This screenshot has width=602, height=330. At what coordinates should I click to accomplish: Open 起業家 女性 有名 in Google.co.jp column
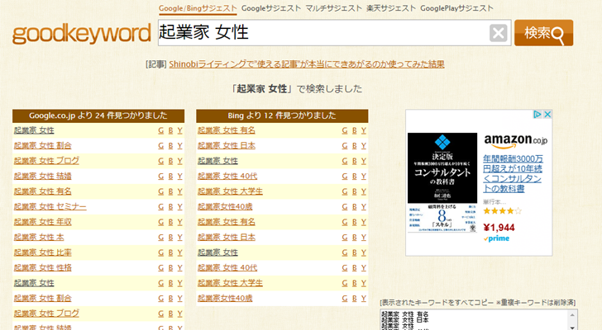(x=43, y=191)
